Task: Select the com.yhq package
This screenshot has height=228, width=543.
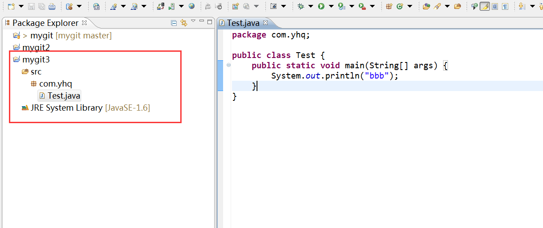Action: (51, 83)
